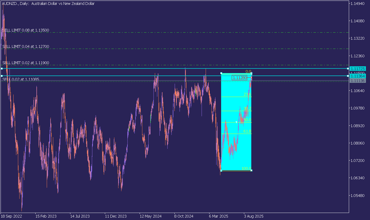
Task: Click the 1.13220 value on the price scale
Action: [357, 38]
